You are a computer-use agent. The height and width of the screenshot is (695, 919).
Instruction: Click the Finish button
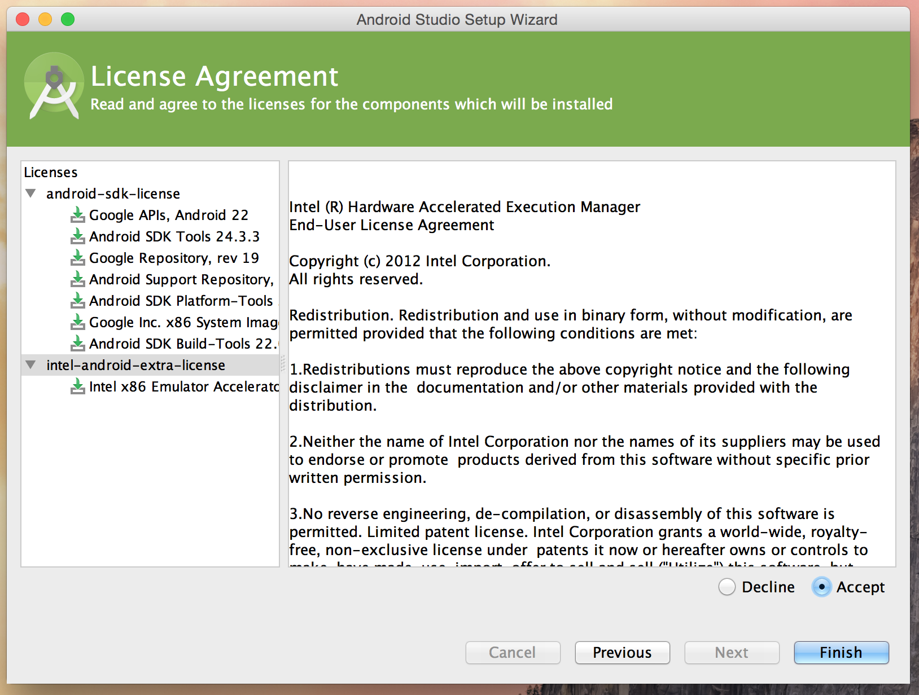(x=841, y=653)
